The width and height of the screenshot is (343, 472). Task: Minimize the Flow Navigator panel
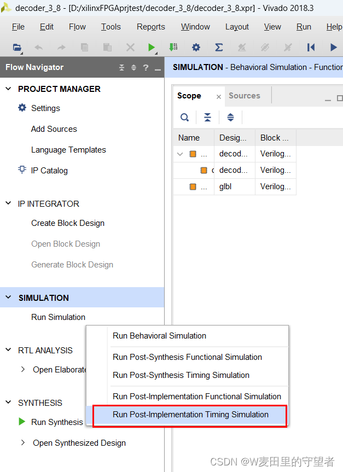click(158, 69)
